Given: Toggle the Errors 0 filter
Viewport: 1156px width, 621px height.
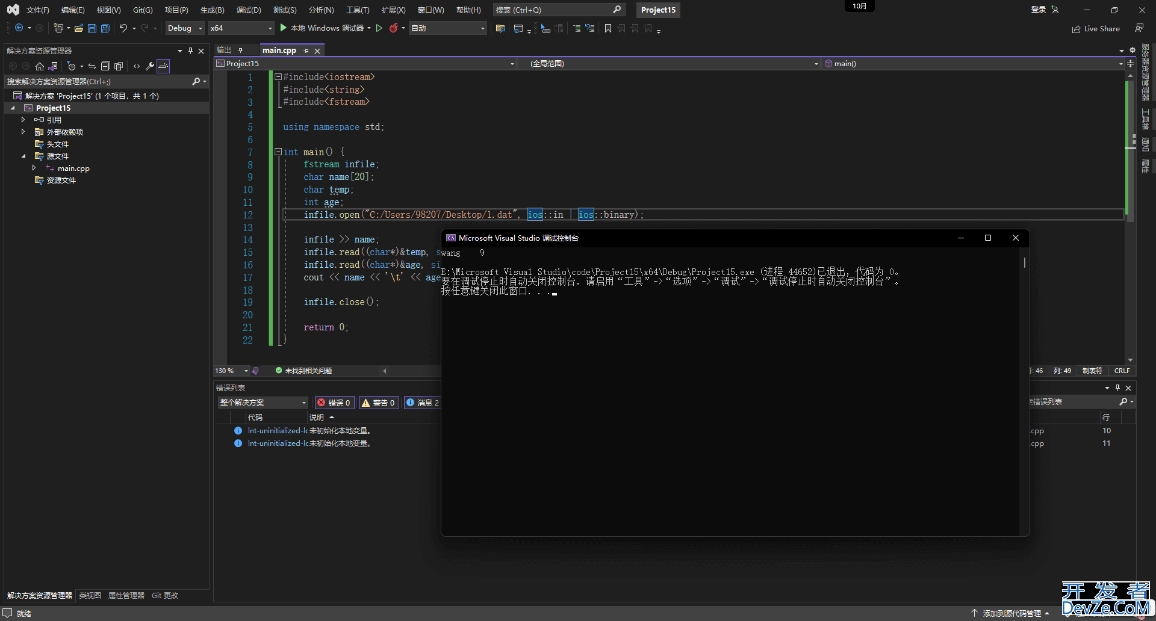Looking at the screenshot, I should (x=334, y=403).
